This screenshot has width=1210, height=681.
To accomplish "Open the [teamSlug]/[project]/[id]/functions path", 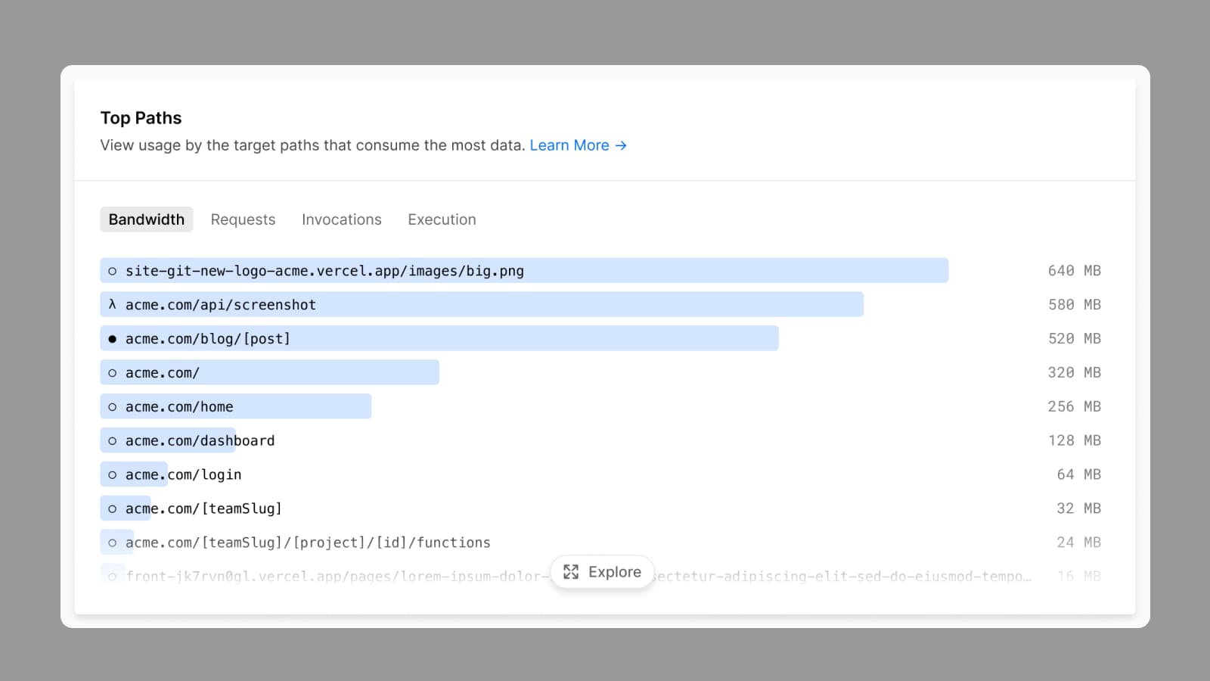I will (x=308, y=543).
